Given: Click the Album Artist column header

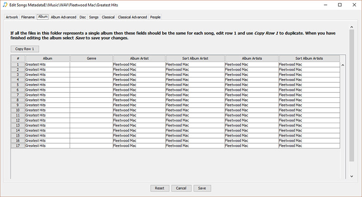Looking at the screenshot, I should point(139,58).
